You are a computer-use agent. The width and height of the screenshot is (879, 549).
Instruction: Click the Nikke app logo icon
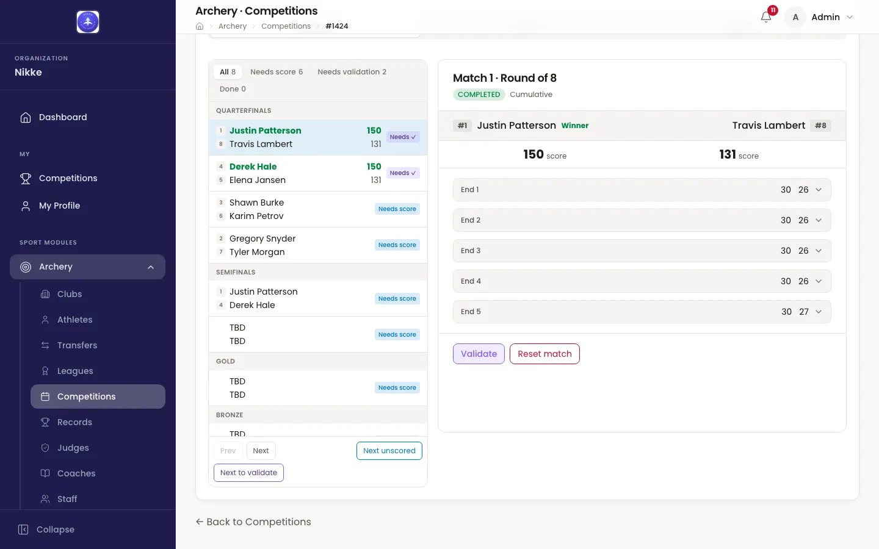(88, 22)
